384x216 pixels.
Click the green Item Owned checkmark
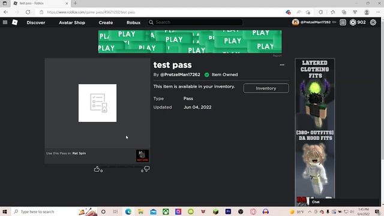tap(206, 74)
